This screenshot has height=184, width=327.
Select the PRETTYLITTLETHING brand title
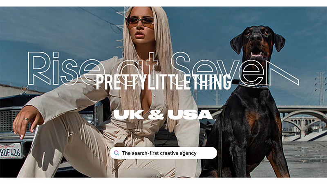(x=163, y=82)
